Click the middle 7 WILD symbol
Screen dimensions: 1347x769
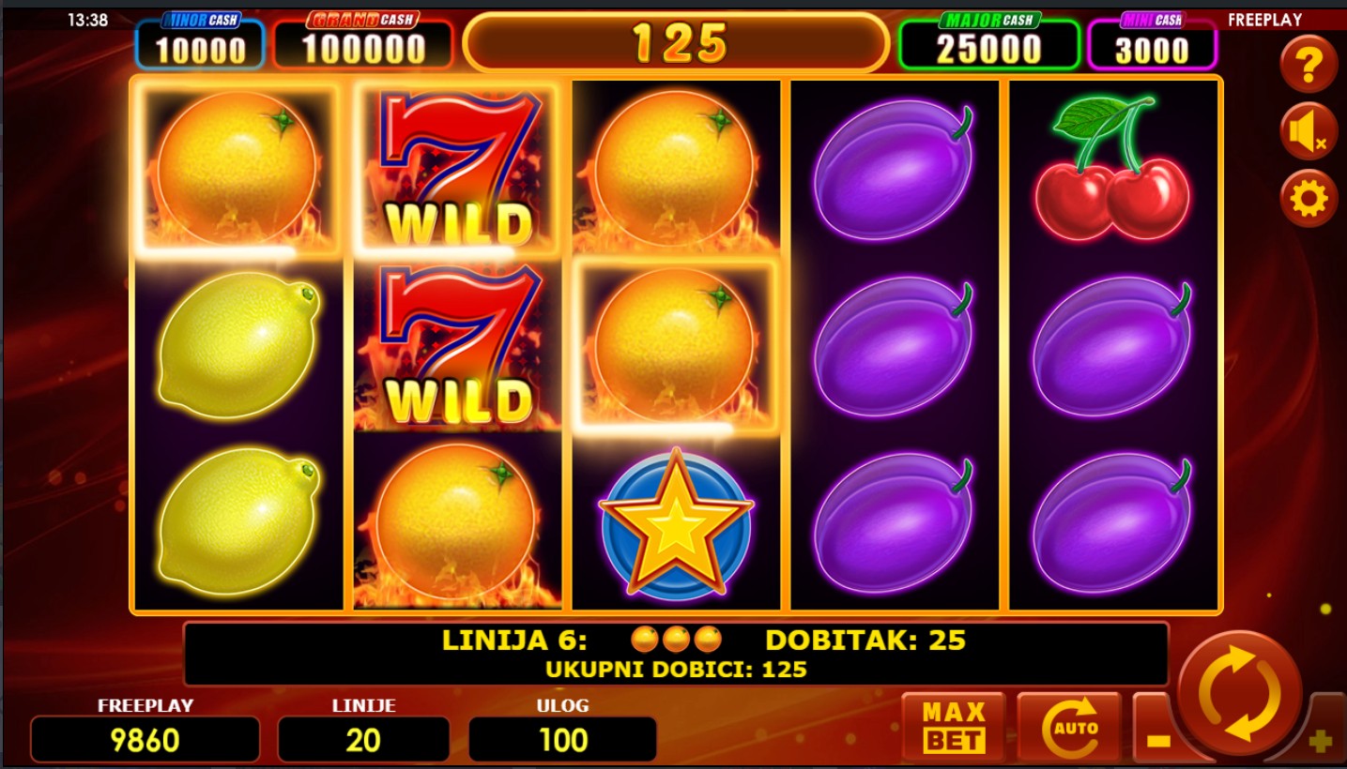(457, 344)
